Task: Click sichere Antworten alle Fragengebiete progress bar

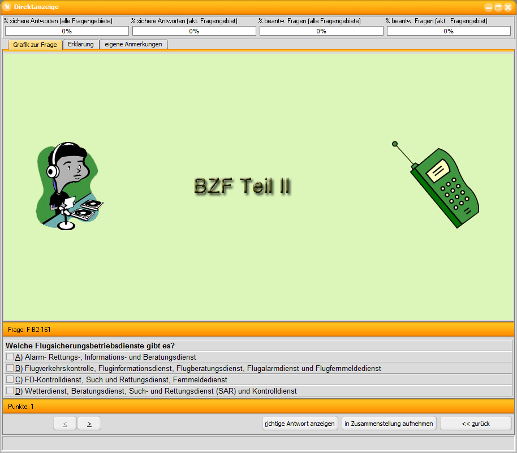Action: 67,31
